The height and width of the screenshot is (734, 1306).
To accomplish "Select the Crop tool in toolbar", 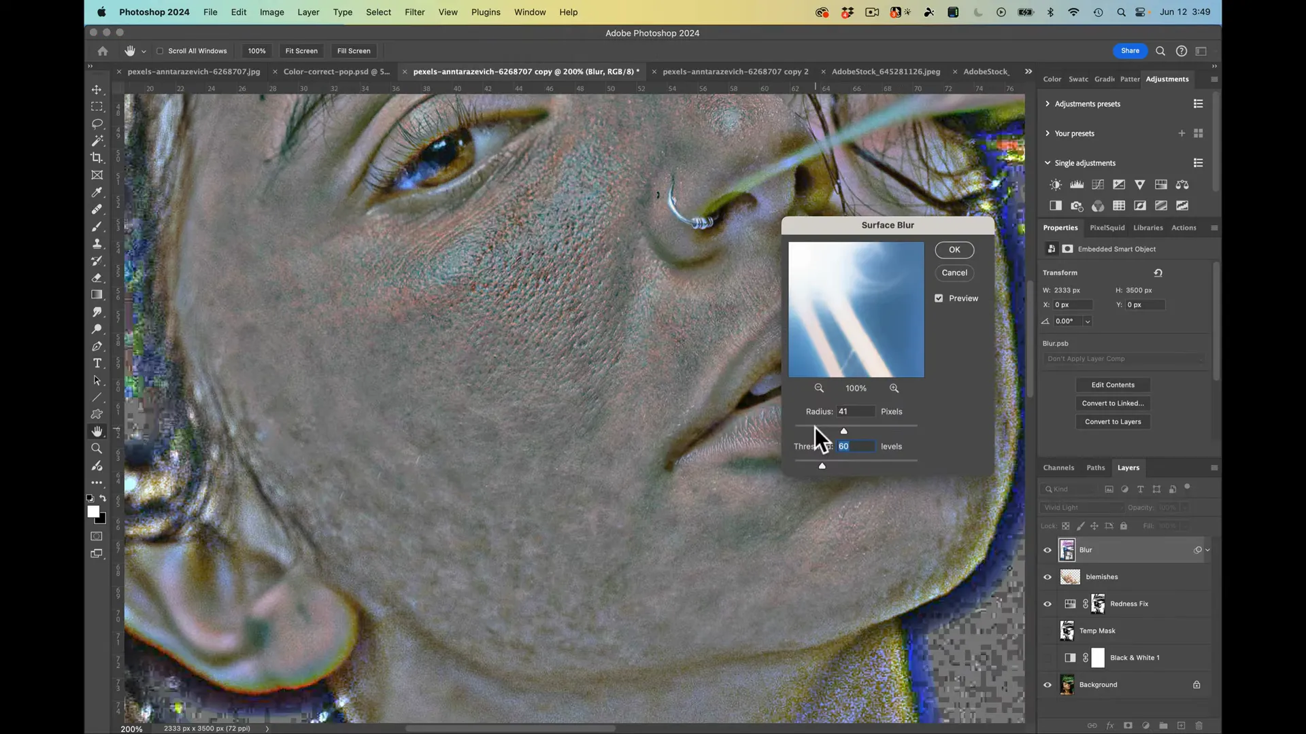I will [98, 157].
